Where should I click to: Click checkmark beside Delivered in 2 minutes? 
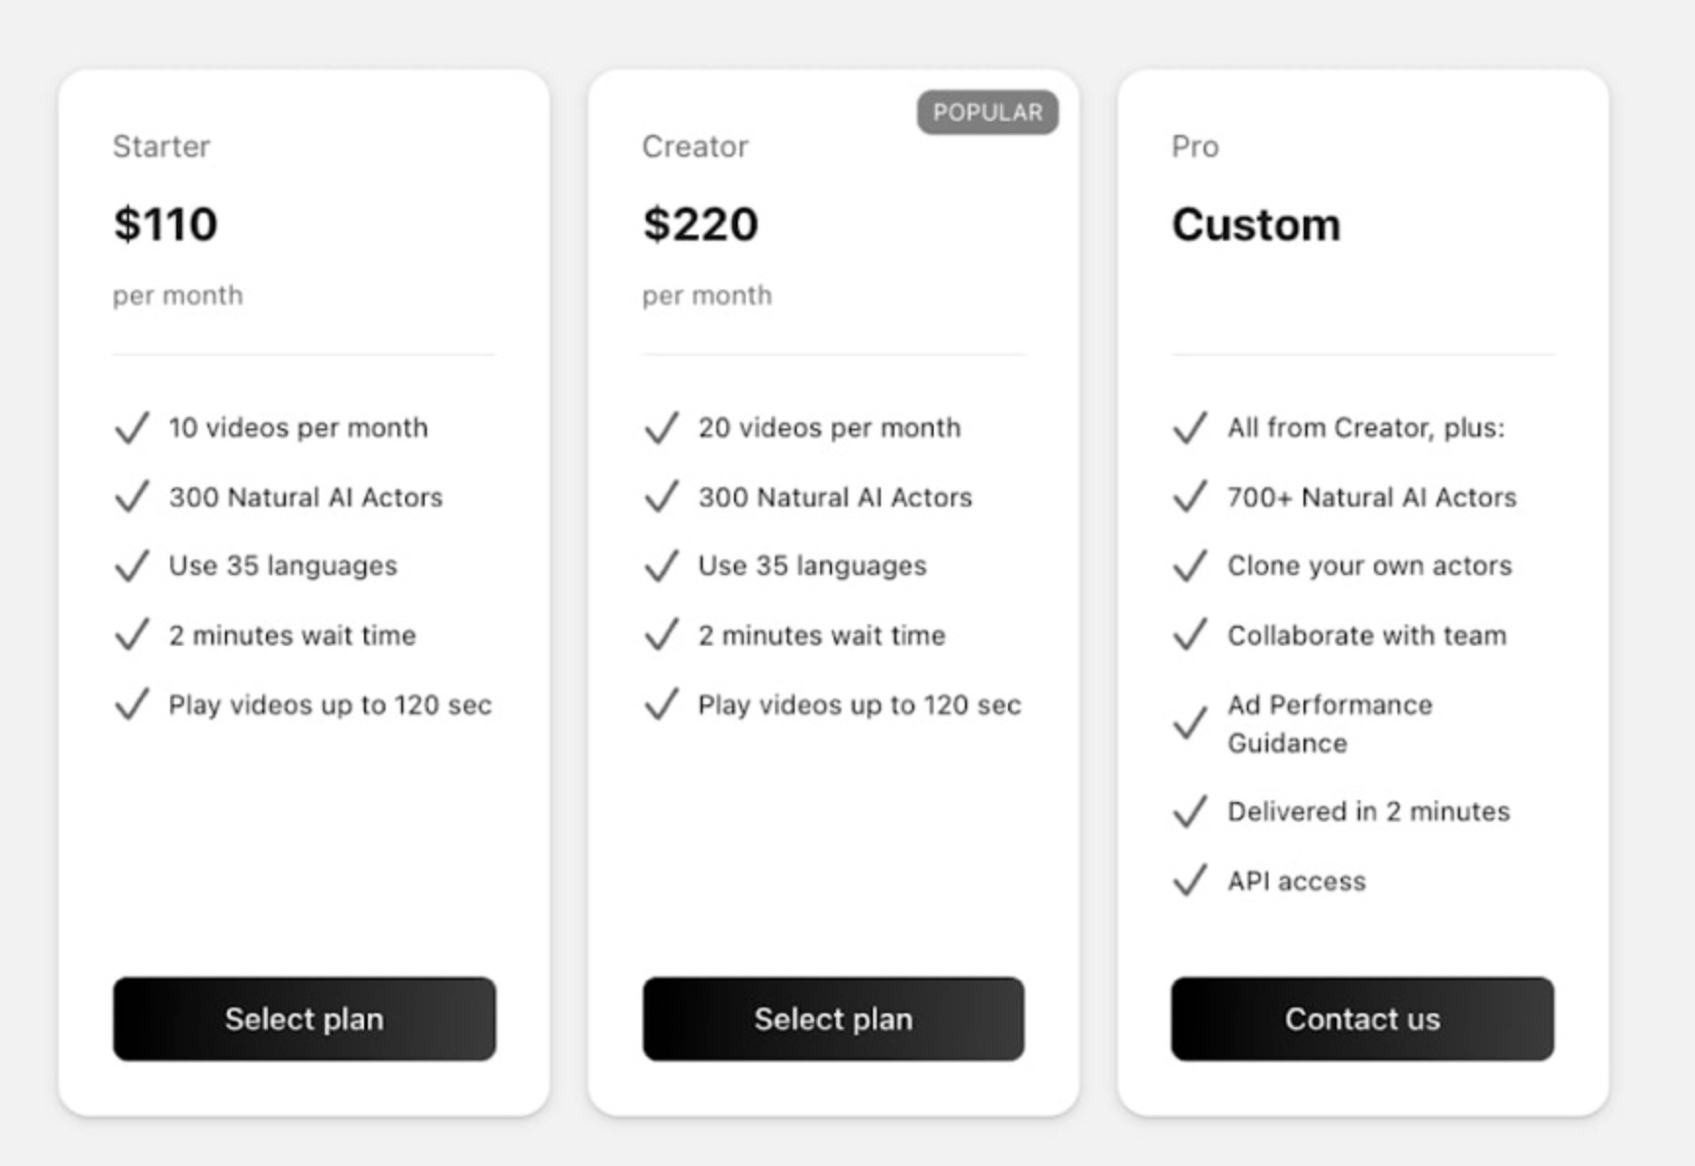coord(1190,812)
